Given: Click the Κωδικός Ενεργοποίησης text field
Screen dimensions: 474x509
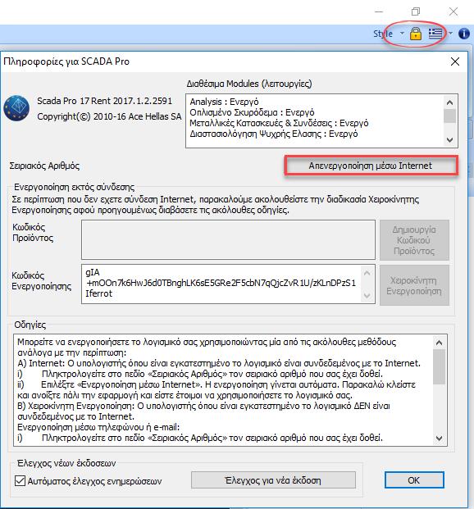Looking at the screenshot, I should (228, 284).
